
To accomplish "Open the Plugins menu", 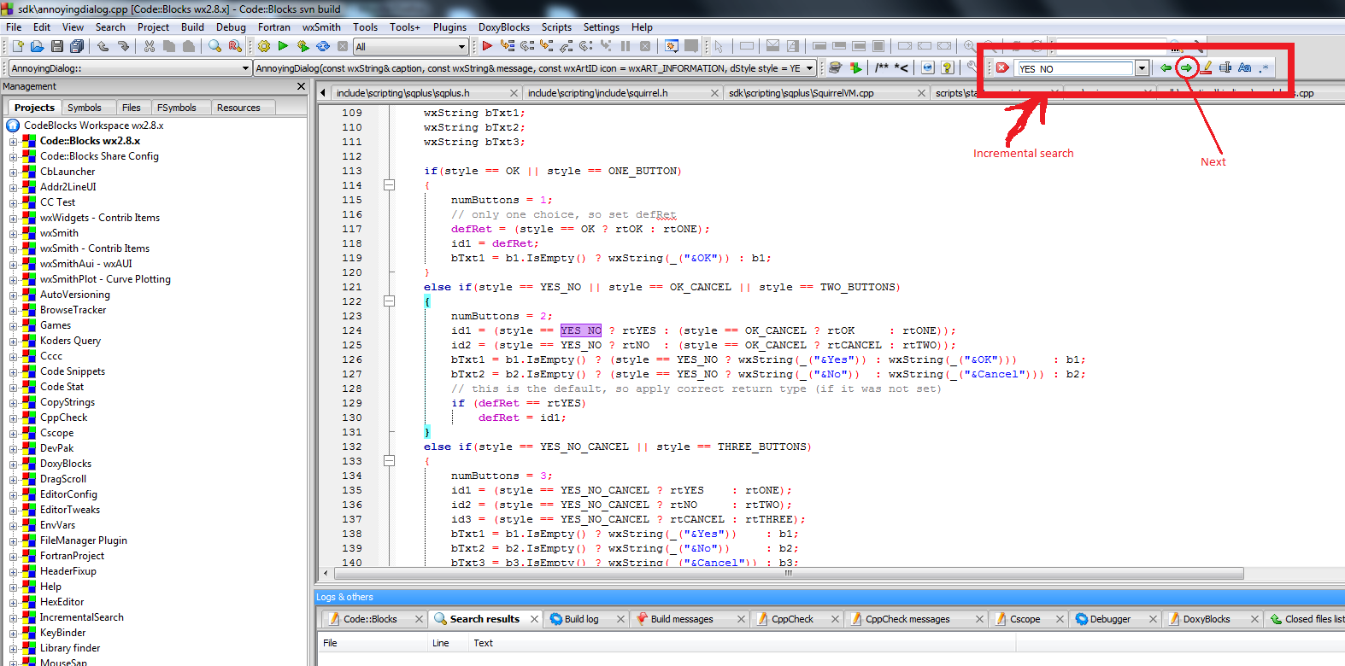I will 449,27.
